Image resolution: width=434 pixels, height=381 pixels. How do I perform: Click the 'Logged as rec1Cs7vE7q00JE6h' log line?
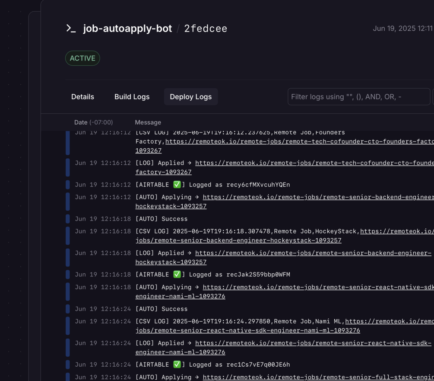239,365
